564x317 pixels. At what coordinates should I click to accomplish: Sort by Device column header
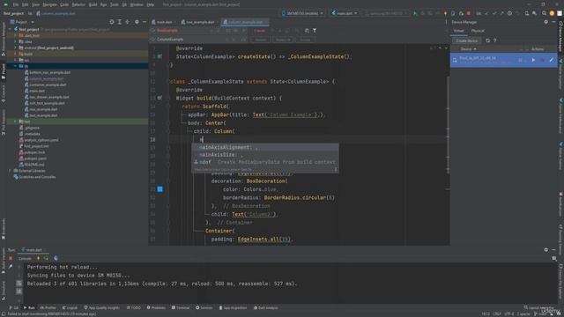point(468,49)
